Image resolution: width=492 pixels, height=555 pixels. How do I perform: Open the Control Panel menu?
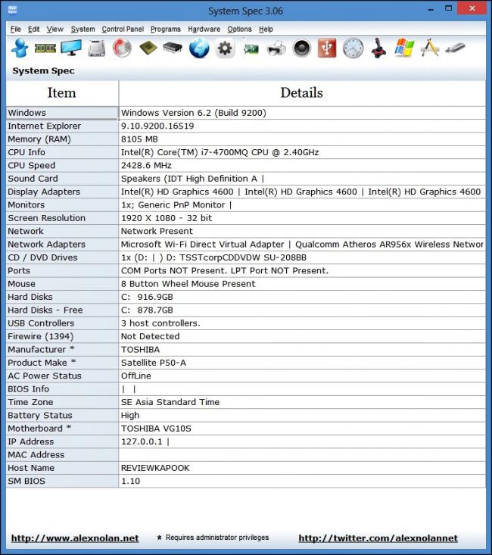123,29
